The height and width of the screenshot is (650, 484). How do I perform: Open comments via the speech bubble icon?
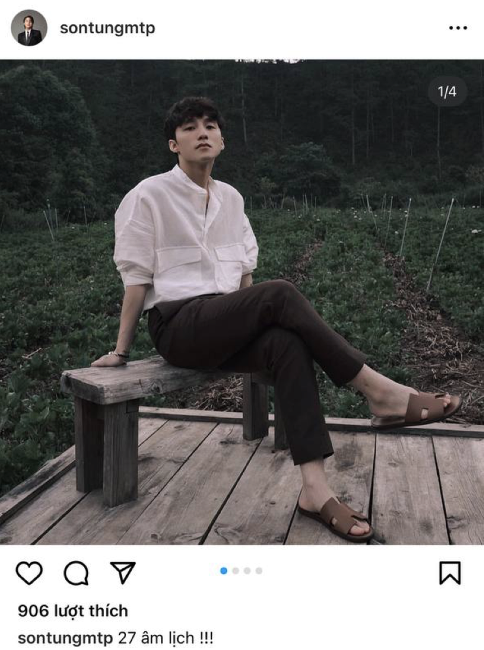pyautogui.click(x=76, y=573)
